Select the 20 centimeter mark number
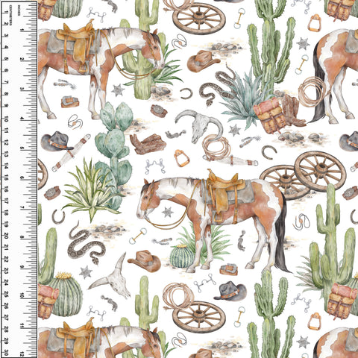This screenshot has width=358, height=358. coord(6,236)
